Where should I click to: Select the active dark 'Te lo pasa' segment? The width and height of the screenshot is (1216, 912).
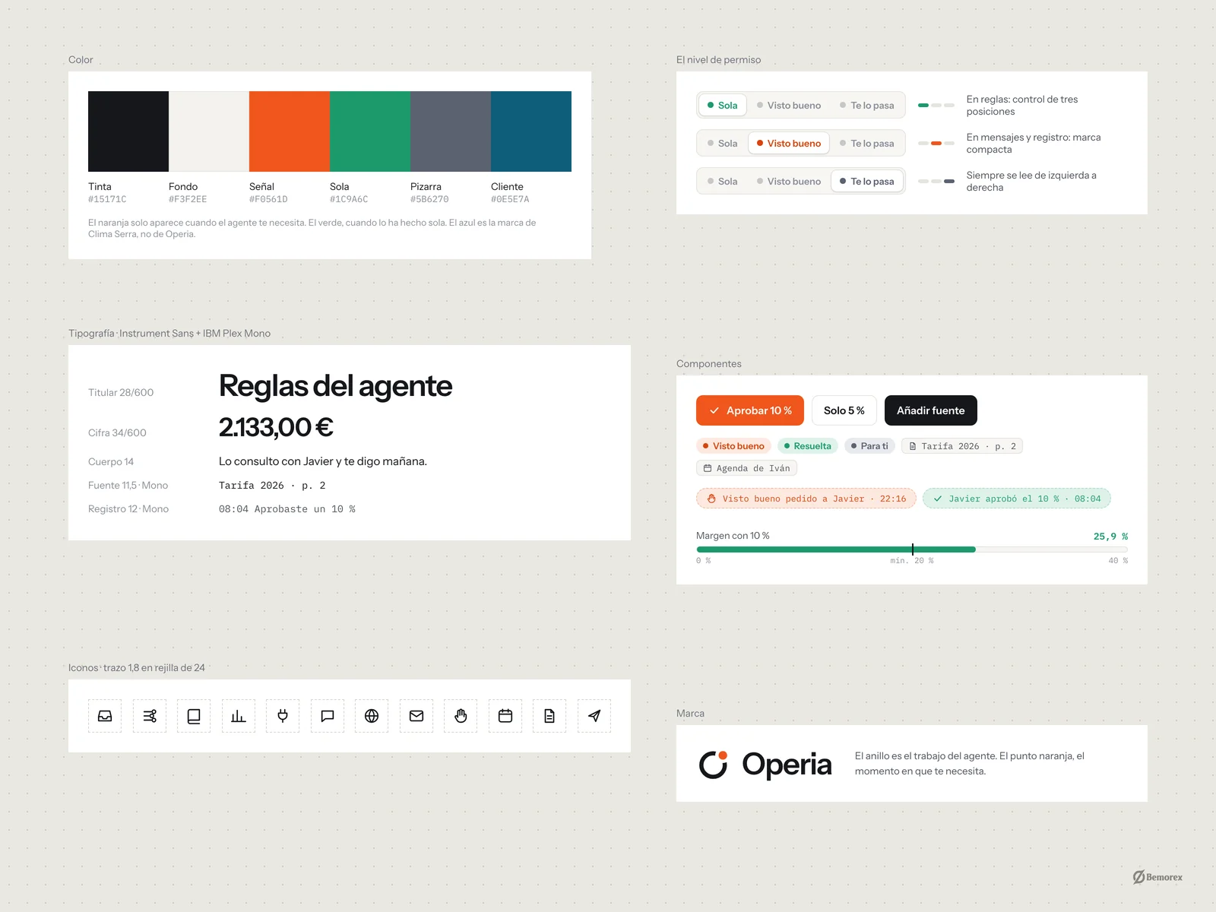(x=867, y=181)
